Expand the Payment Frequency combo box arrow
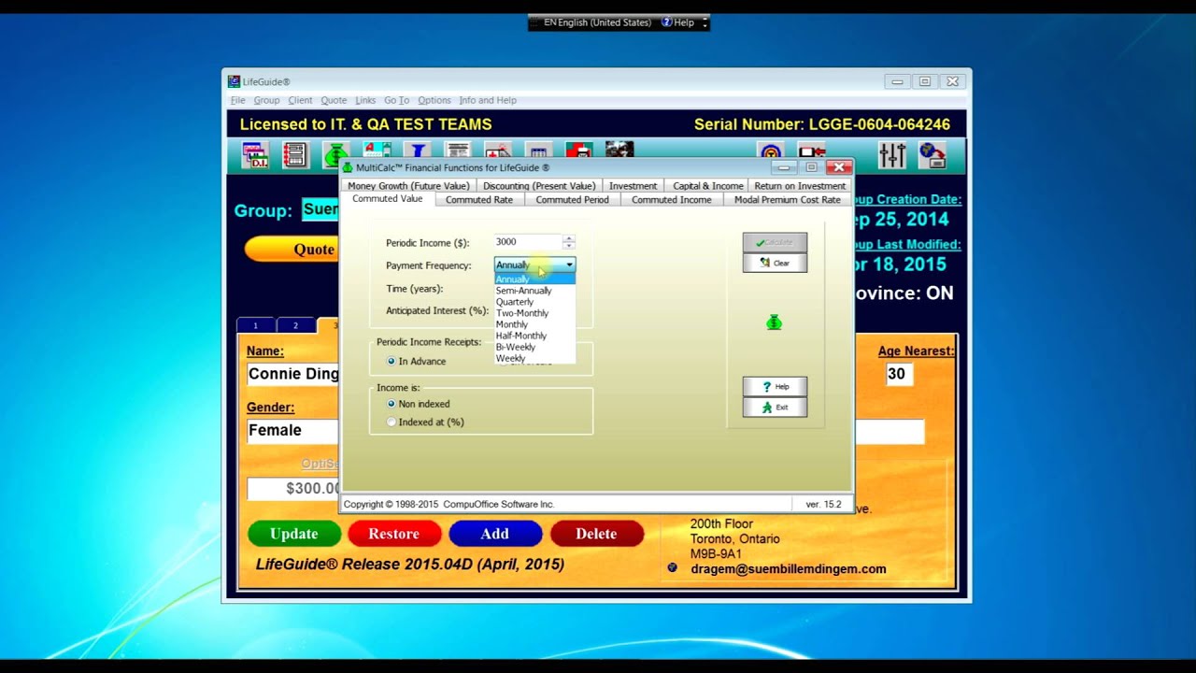Image resolution: width=1196 pixels, height=673 pixels. (569, 265)
